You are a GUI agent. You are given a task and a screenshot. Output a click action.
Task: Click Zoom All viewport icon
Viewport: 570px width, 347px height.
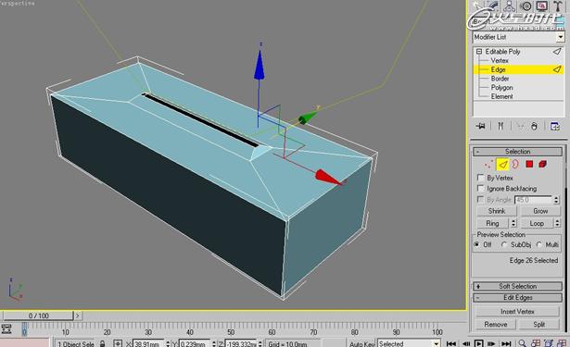[536, 343]
